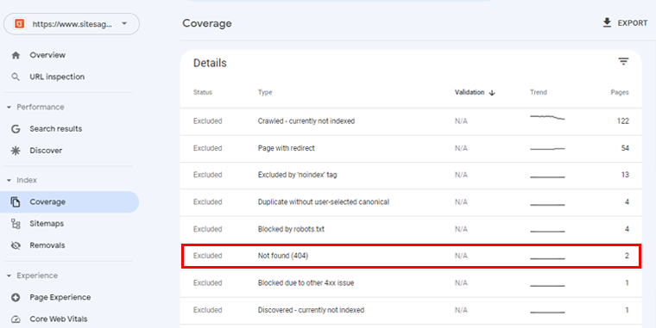Open Page Experience report
The width and height of the screenshot is (656, 328).
pyautogui.click(x=60, y=298)
